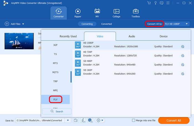The width and height of the screenshot is (194, 126).
Task: Click the Resolution: 1280x720 text
Action: click(x=125, y=56)
